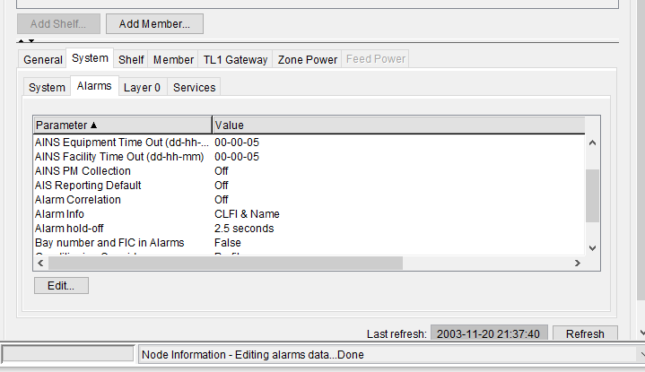The width and height of the screenshot is (645, 372).
Task: Click the Value column header
Action: coord(397,125)
